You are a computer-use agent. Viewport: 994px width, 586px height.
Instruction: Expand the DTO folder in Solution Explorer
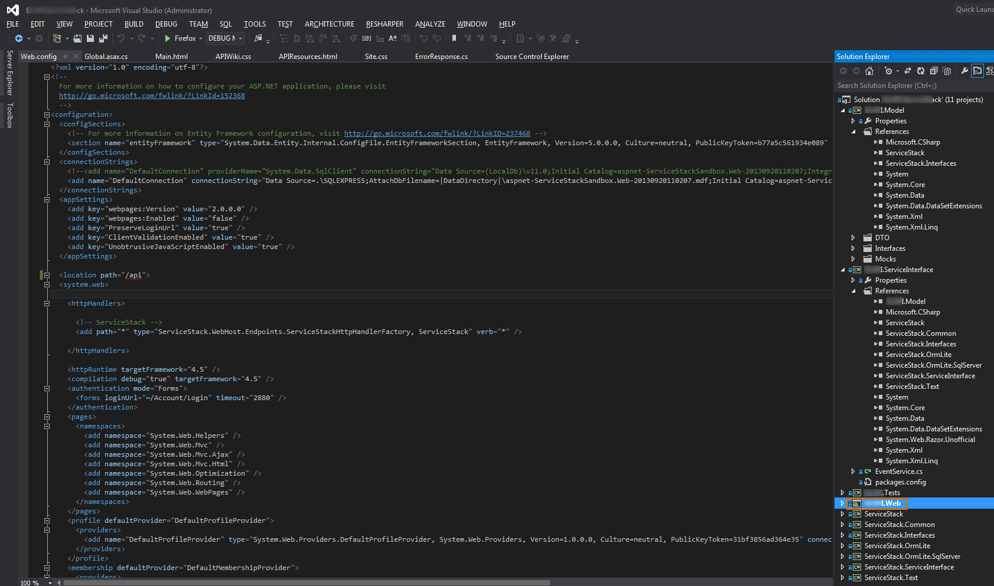click(x=853, y=238)
